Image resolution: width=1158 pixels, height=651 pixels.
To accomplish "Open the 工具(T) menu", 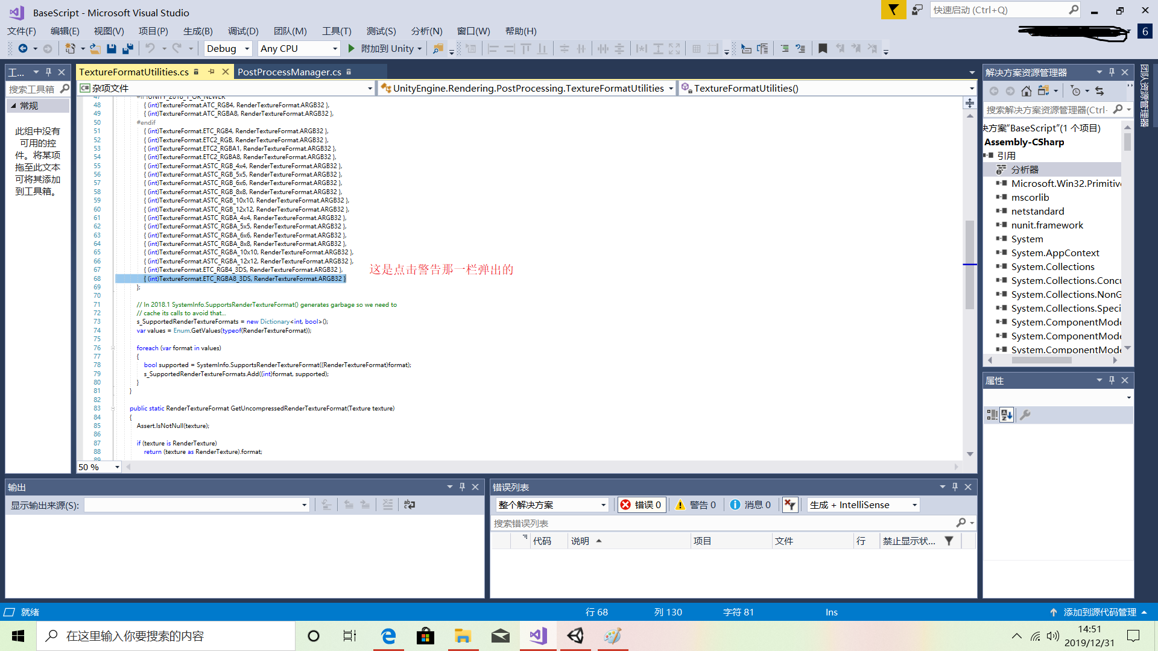I will click(x=337, y=31).
